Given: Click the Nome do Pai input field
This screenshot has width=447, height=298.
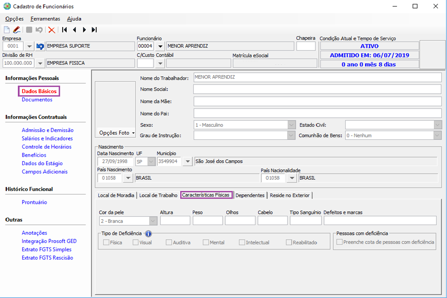Looking at the screenshot, I should [x=317, y=113].
